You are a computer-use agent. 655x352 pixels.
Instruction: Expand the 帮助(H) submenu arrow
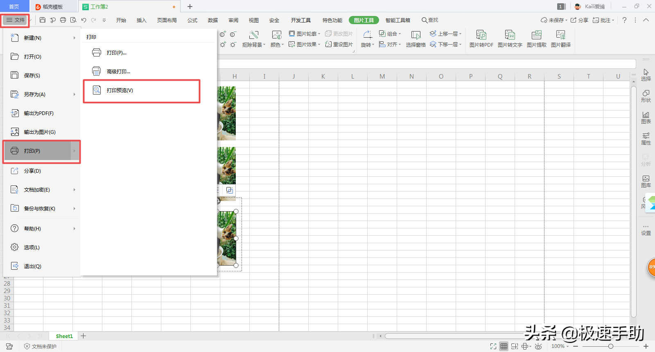(75, 228)
